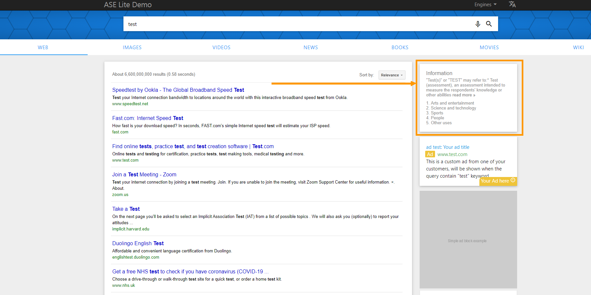The width and height of the screenshot is (591, 295).
Task: Click the Your Ad here button
Action: [498, 181]
